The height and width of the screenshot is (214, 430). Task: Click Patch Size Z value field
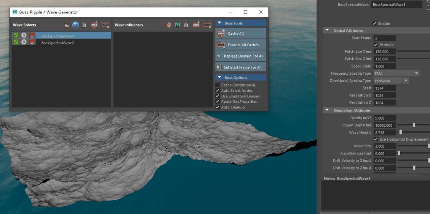tap(385, 59)
